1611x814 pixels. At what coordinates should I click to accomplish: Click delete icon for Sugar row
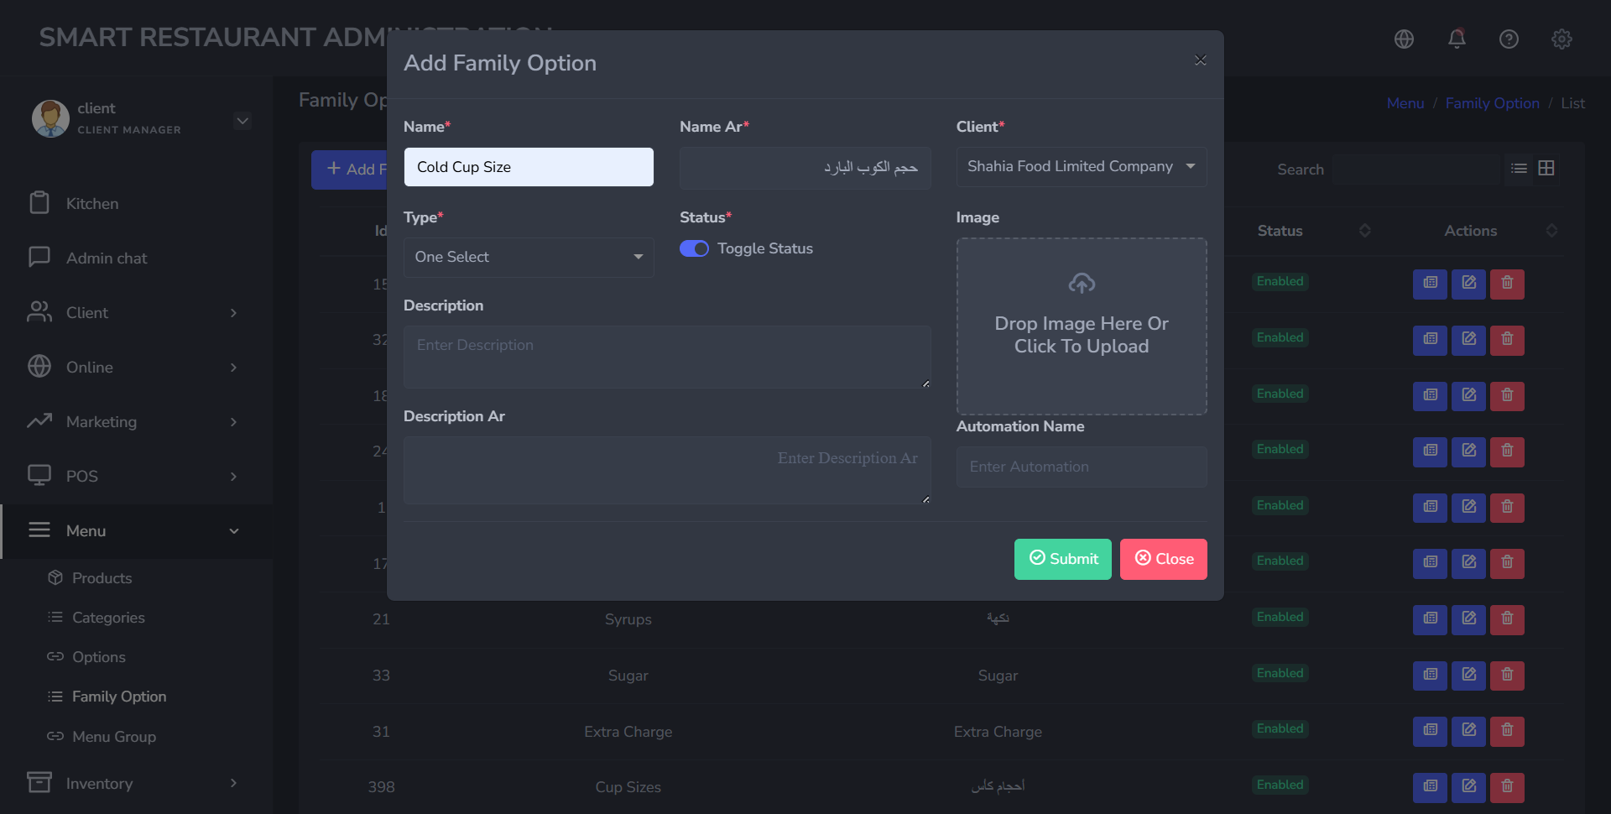point(1507,676)
